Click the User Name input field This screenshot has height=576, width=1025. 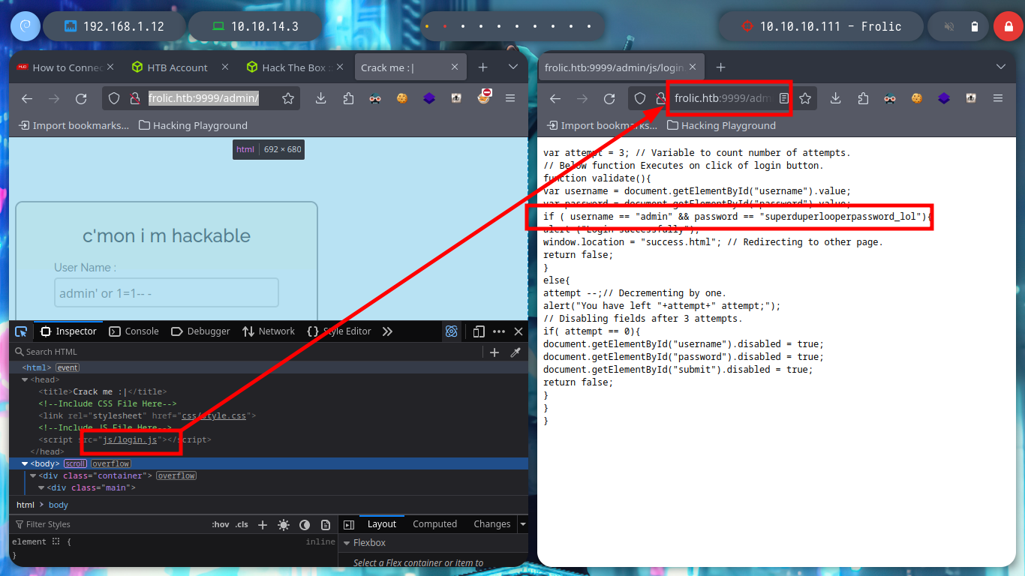coord(167,293)
